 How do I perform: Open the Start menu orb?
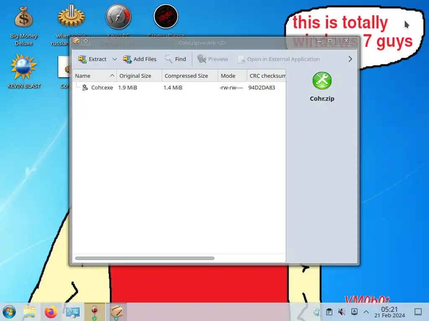[x=9, y=312]
